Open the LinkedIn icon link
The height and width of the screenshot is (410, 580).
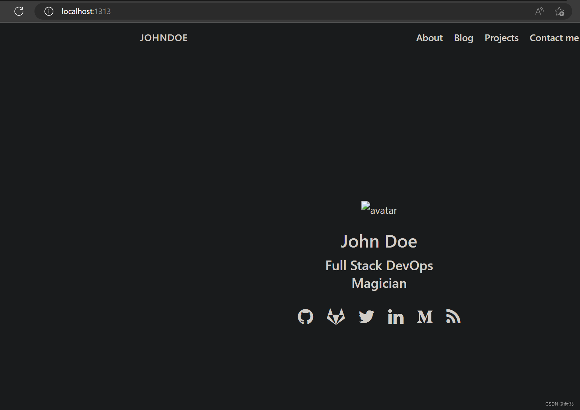click(x=396, y=317)
